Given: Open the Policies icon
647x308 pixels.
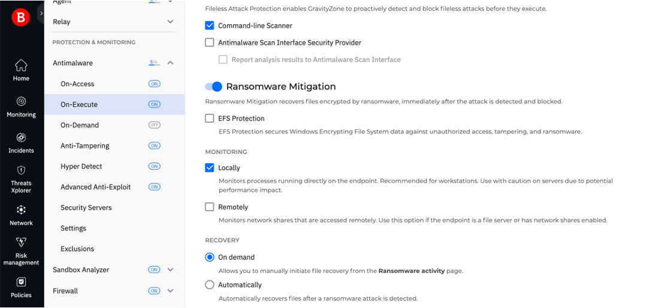Looking at the screenshot, I should pos(21,282).
